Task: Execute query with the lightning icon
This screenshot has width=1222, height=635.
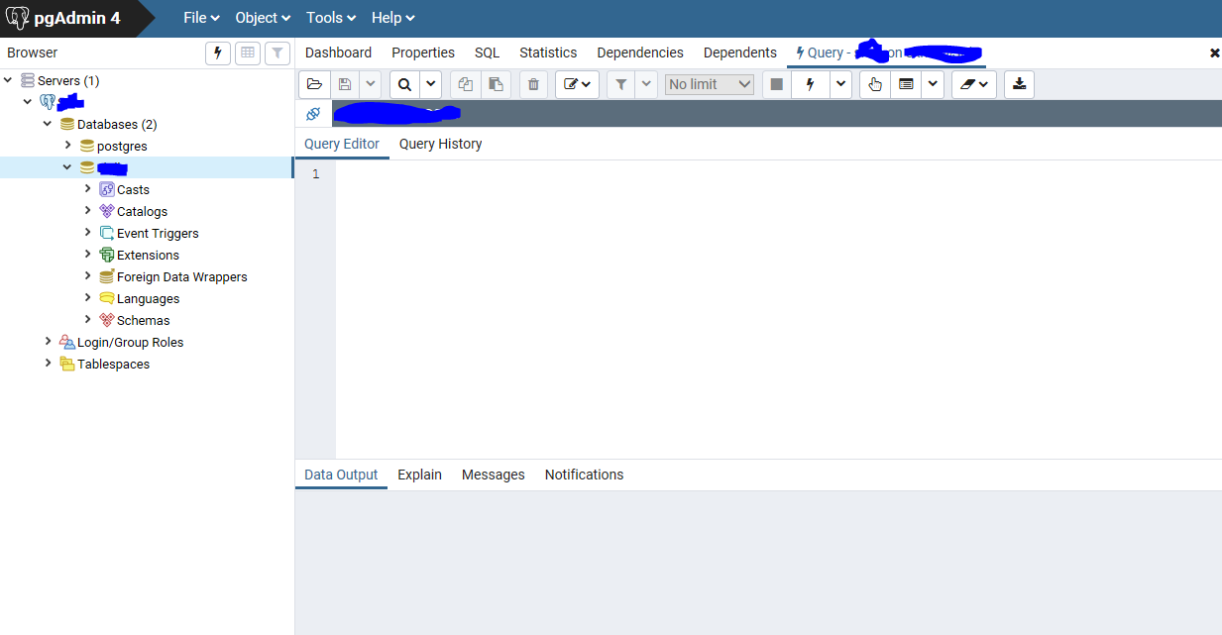Action: click(x=810, y=84)
